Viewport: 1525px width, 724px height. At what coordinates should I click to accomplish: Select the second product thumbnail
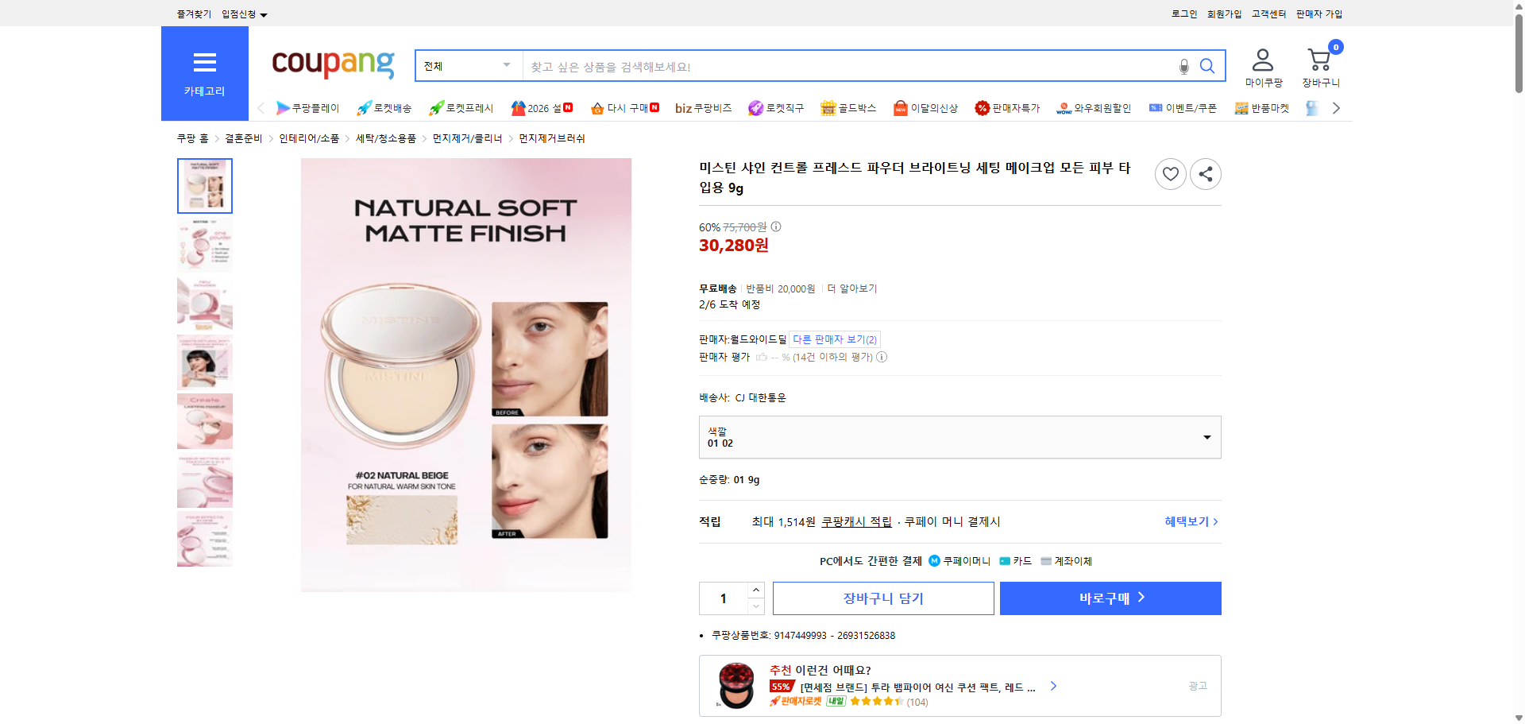click(204, 245)
